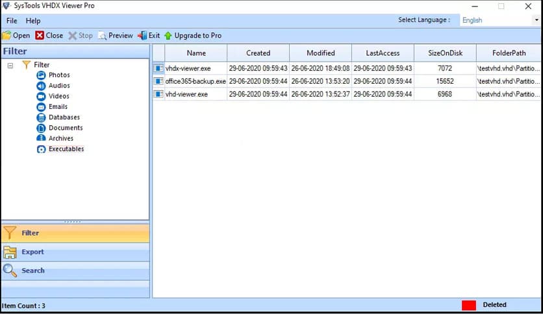Click the Exit toolbar label
This screenshot has height=314, width=543.
[x=154, y=36]
